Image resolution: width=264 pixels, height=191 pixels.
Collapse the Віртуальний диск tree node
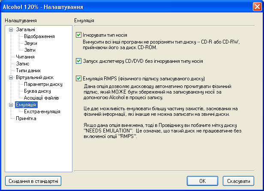pos(11,78)
